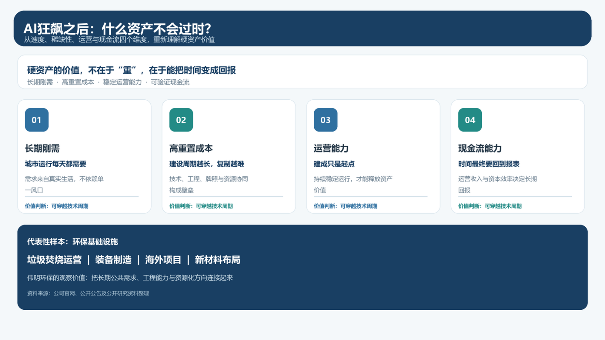605x340 pixels.
Task: Click the text '垃圾焚烧运营'
Action: [54, 259]
